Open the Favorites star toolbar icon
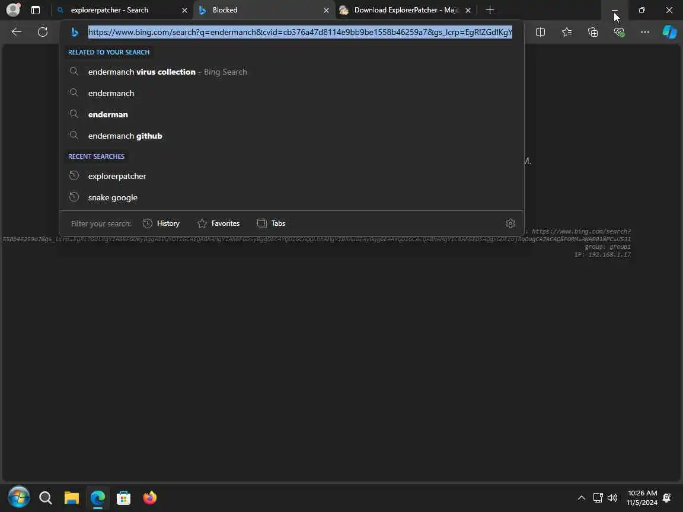The width and height of the screenshot is (683, 512). pos(567,32)
